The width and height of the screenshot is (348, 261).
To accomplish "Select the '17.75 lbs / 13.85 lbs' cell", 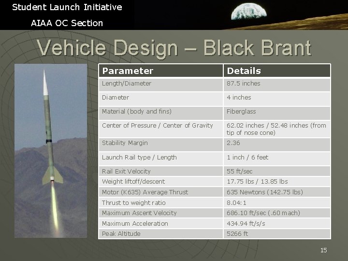I will point(277,182).
